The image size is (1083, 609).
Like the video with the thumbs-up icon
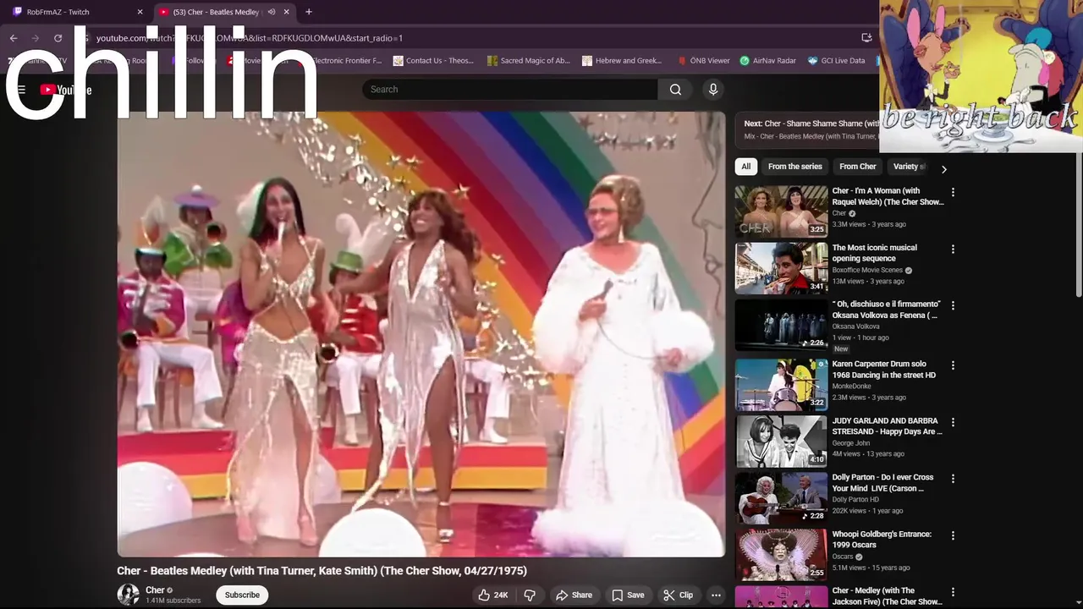[484, 595]
